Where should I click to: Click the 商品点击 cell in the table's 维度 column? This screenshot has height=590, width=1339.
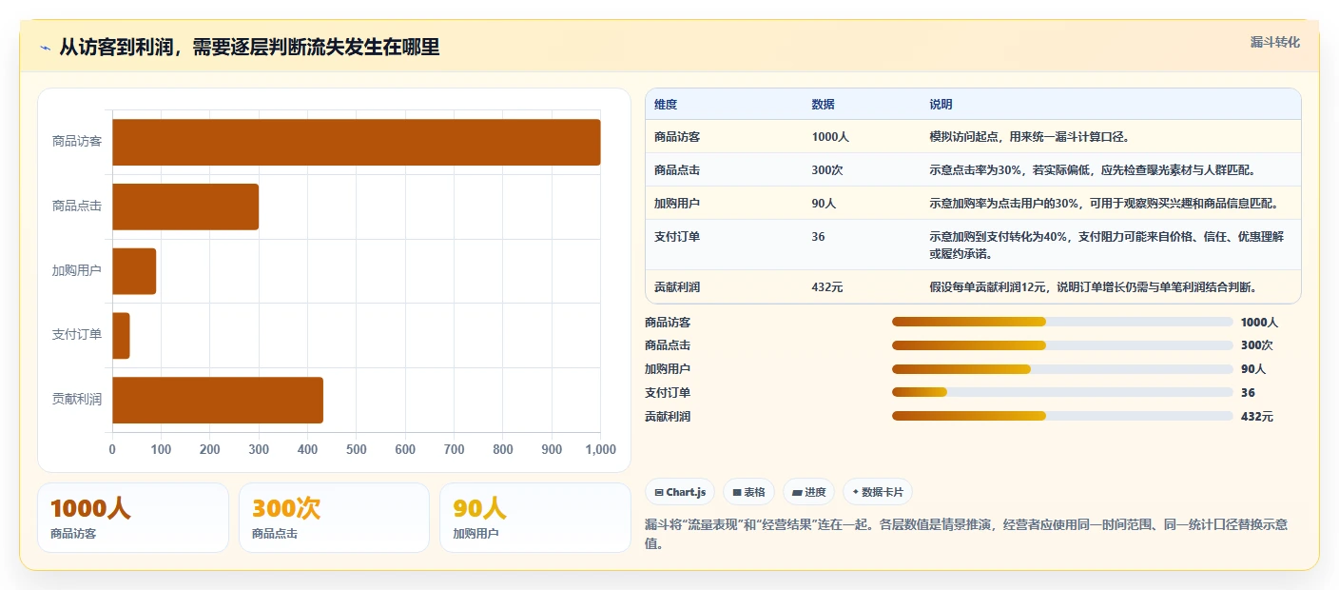[677, 170]
